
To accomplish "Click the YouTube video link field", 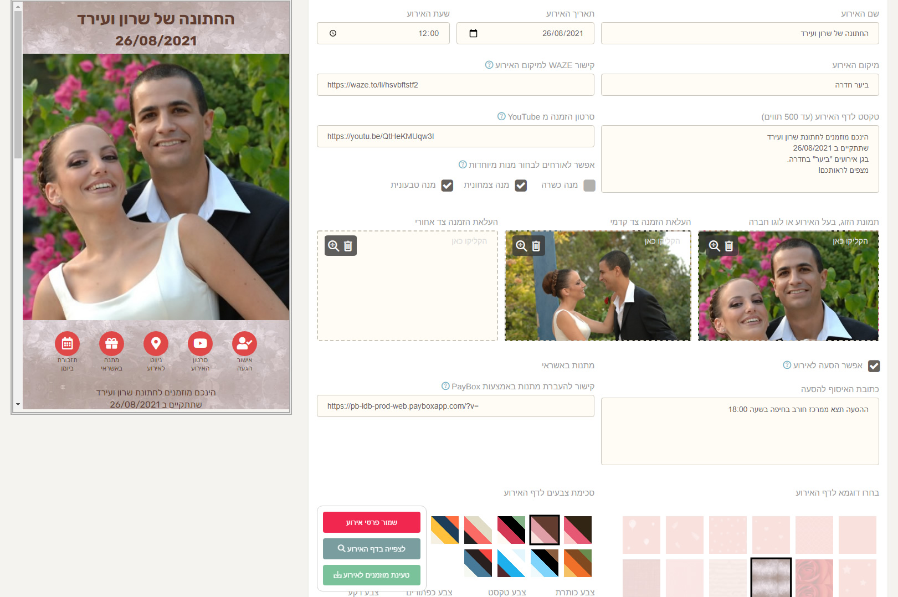I will (x=455, y=136).
